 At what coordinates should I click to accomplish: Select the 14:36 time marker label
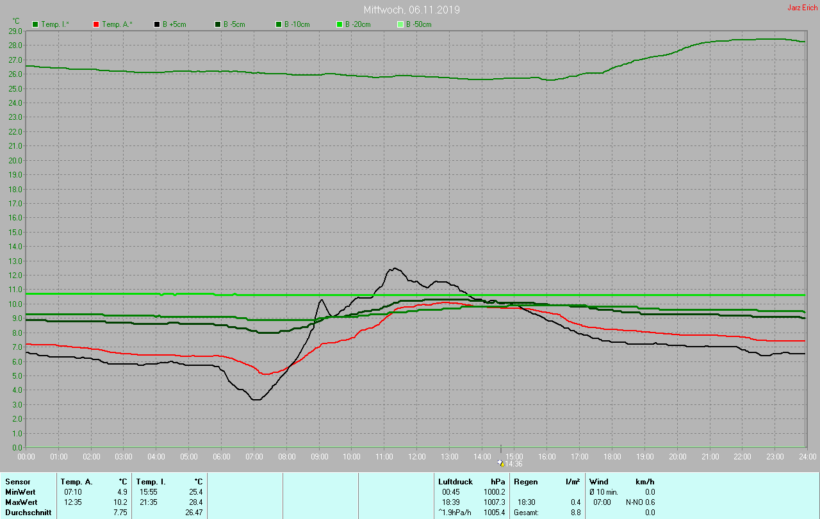pyautogui.click(x=514, y=464)
